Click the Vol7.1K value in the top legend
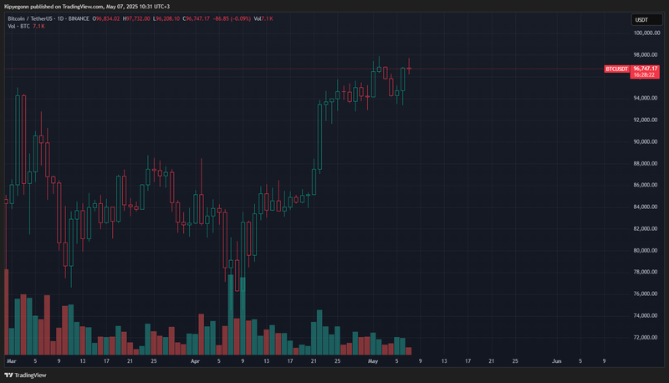The height and width of the screenshot is (383, 669). coord(263,18)
